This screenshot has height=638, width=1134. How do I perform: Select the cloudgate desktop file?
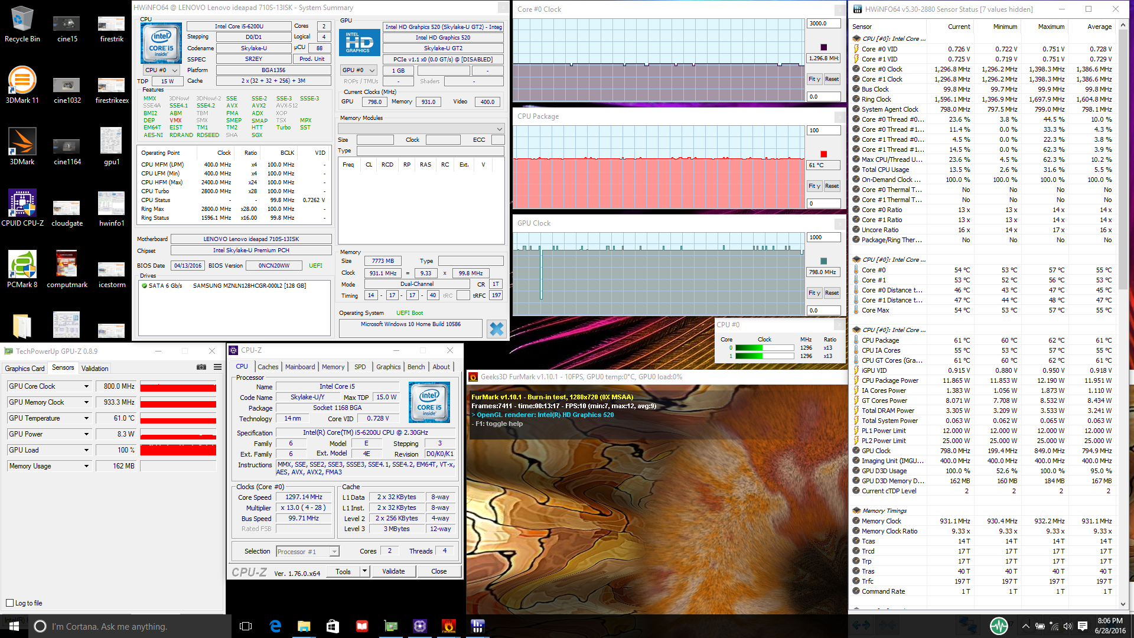point(67,213)
